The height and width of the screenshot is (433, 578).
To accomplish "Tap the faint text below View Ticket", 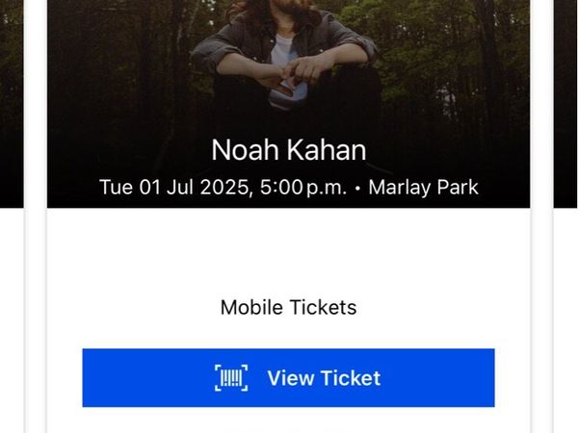I will (x=288, y=431).
